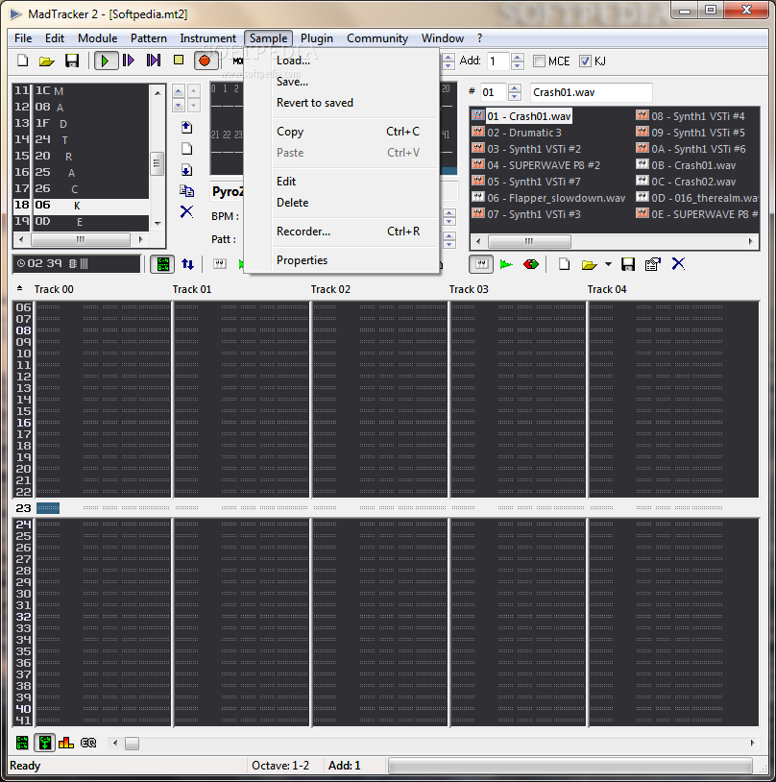Click the blue up spinner beside sequence list

point(178,90)
